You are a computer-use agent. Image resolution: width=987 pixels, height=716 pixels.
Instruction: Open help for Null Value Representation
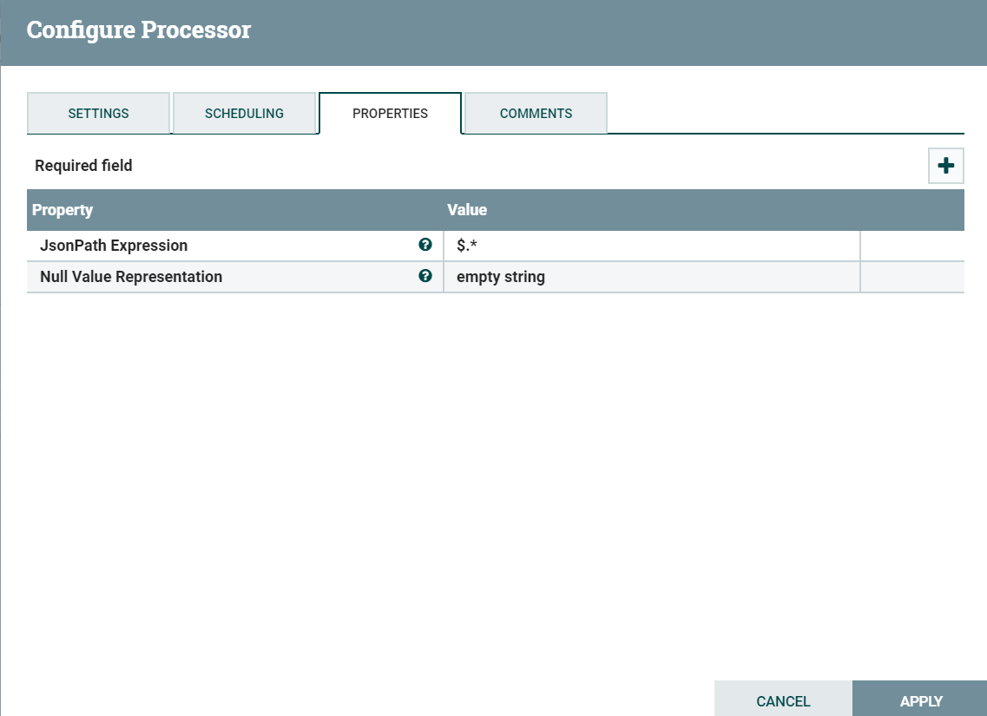tap(425, 276)
